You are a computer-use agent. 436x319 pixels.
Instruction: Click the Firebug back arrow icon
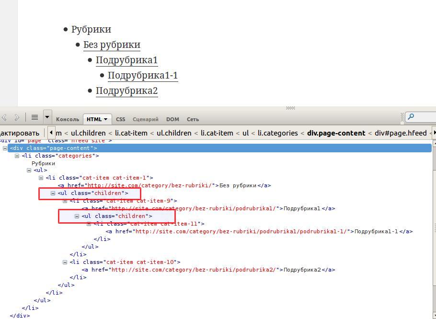coord(4,117)
